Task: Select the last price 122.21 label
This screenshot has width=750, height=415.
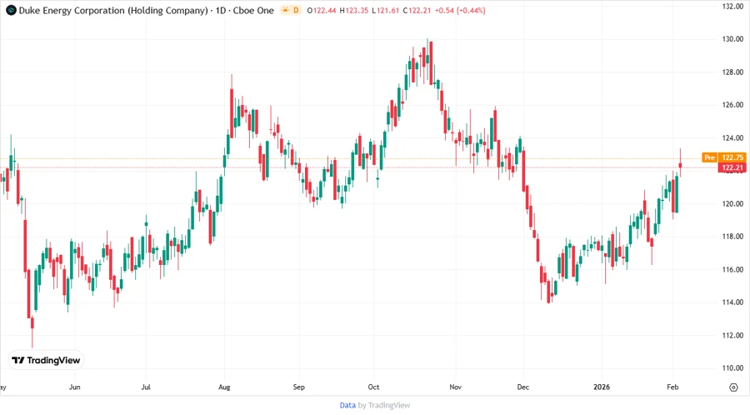Action: pyautogui.click(x=732, y=167)
